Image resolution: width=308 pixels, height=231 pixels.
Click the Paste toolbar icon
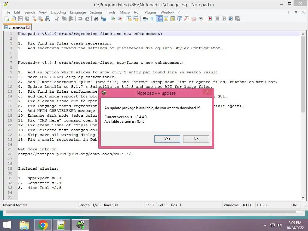pos(71,19)
